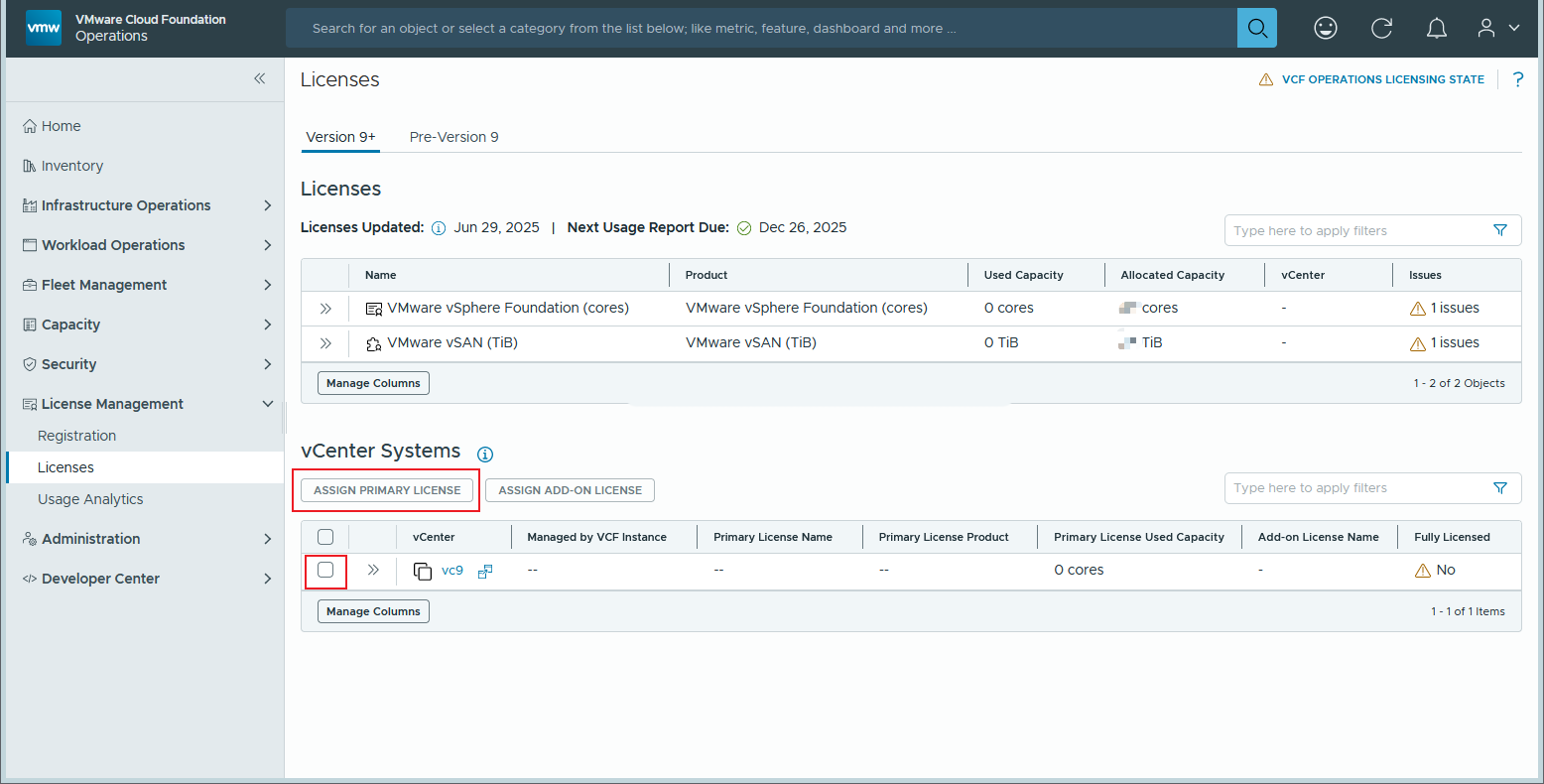Screen dimensions: 1544x784
Task: Open the notifications bell
Action: pos(1436,28)
